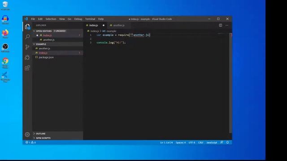Open the Debug menu
This screenshot has height=161, width=287.
tap(78, 19)
